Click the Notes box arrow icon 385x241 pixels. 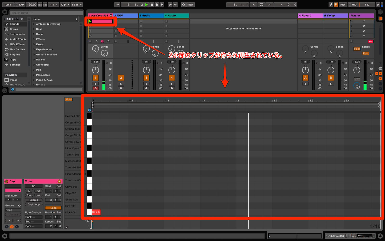click(59, 181)
